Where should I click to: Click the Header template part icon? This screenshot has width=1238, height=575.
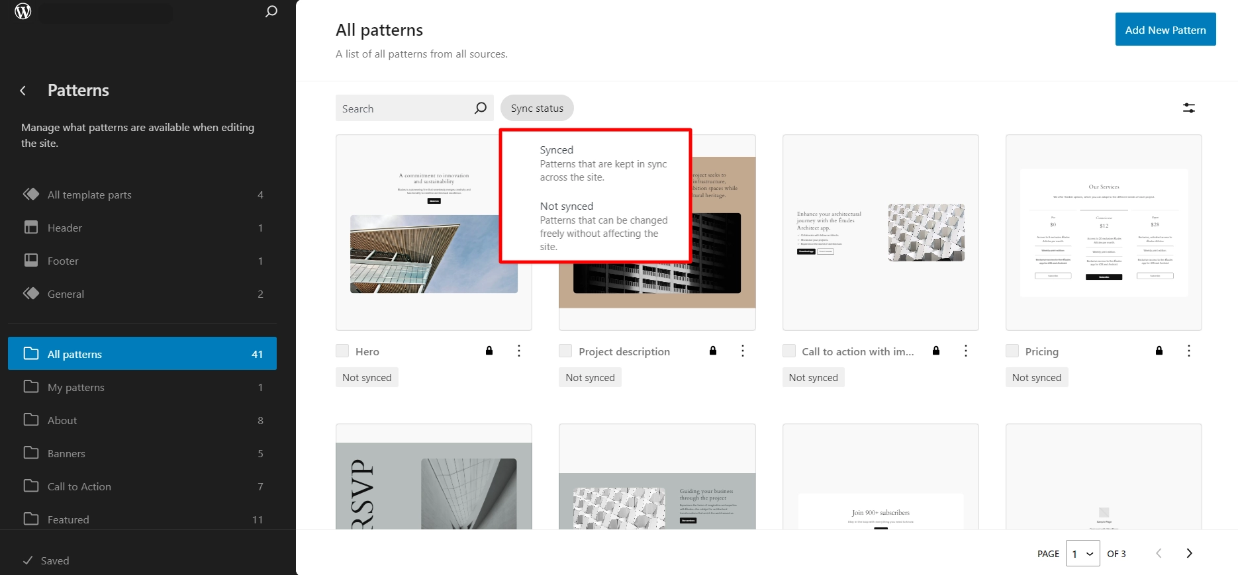tap(31, 228)
